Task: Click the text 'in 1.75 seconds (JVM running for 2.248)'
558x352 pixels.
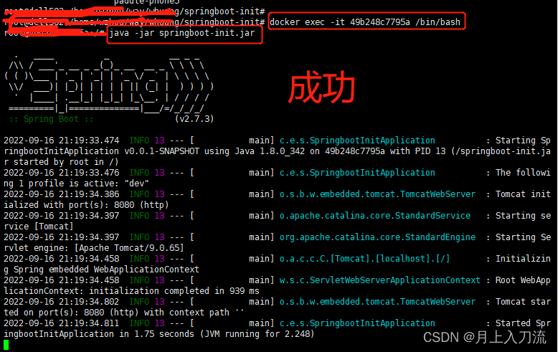Action: [217, 334]
